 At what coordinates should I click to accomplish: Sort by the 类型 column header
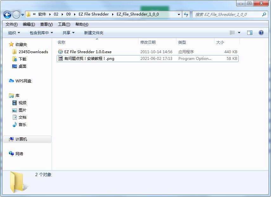point(196,42)
